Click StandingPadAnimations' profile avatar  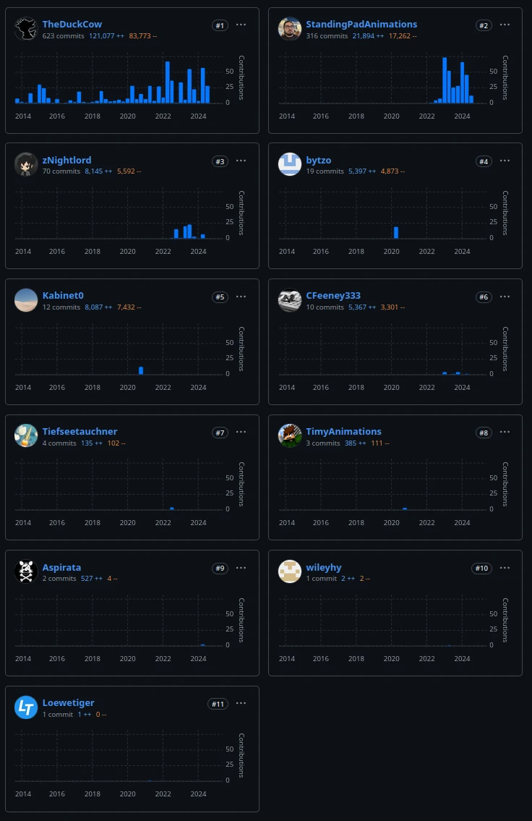(x=290, y=29)
